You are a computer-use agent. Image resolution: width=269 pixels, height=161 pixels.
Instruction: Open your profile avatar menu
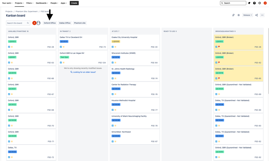click(265, 3)
